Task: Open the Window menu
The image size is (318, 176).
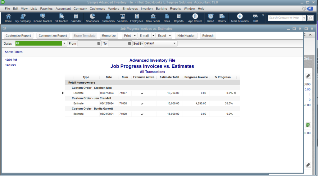Action: [x=189, y=8]
